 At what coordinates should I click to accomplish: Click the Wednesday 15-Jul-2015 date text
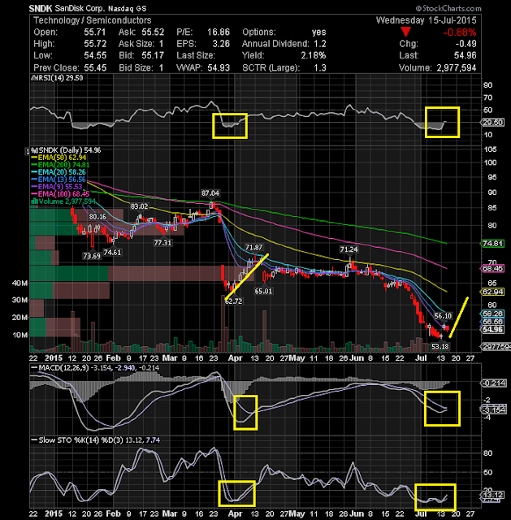[x=427, y=20]
